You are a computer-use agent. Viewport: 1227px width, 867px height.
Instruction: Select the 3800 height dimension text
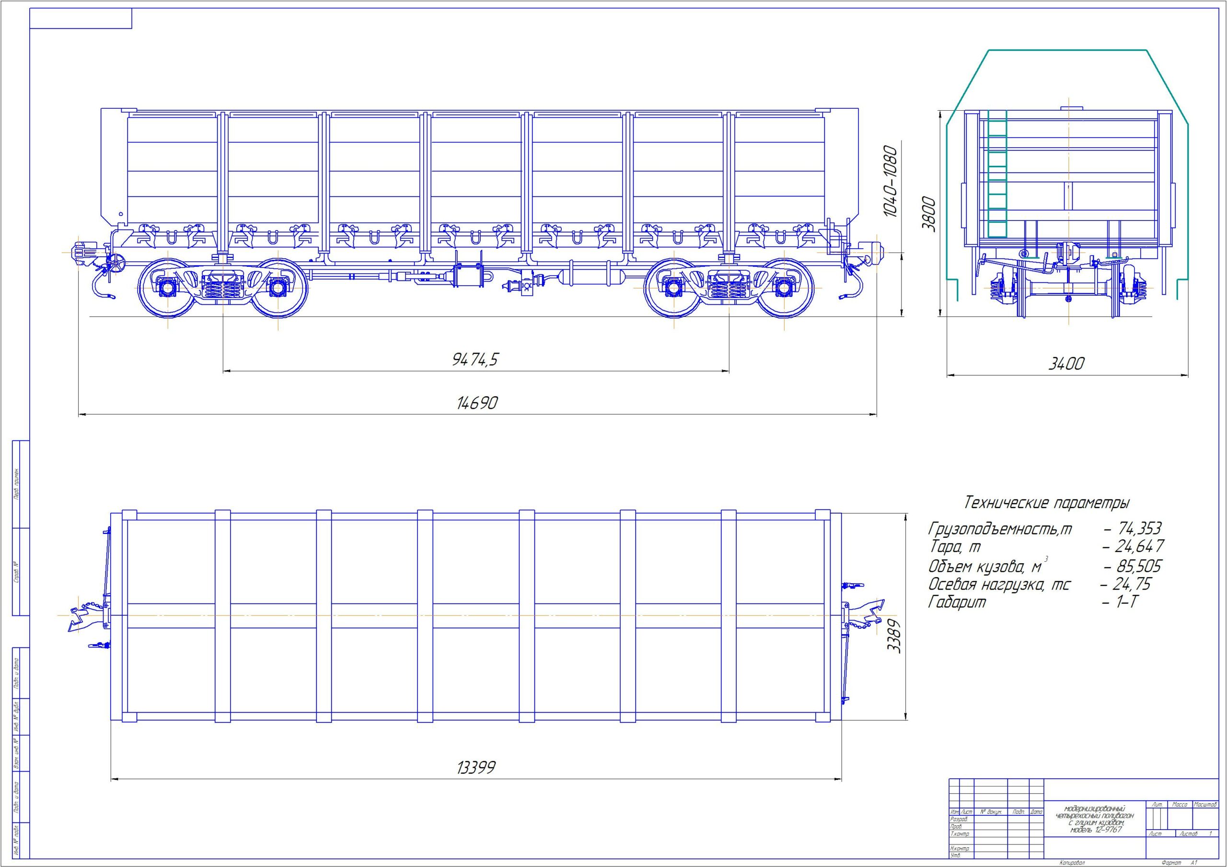click(929, 214)
